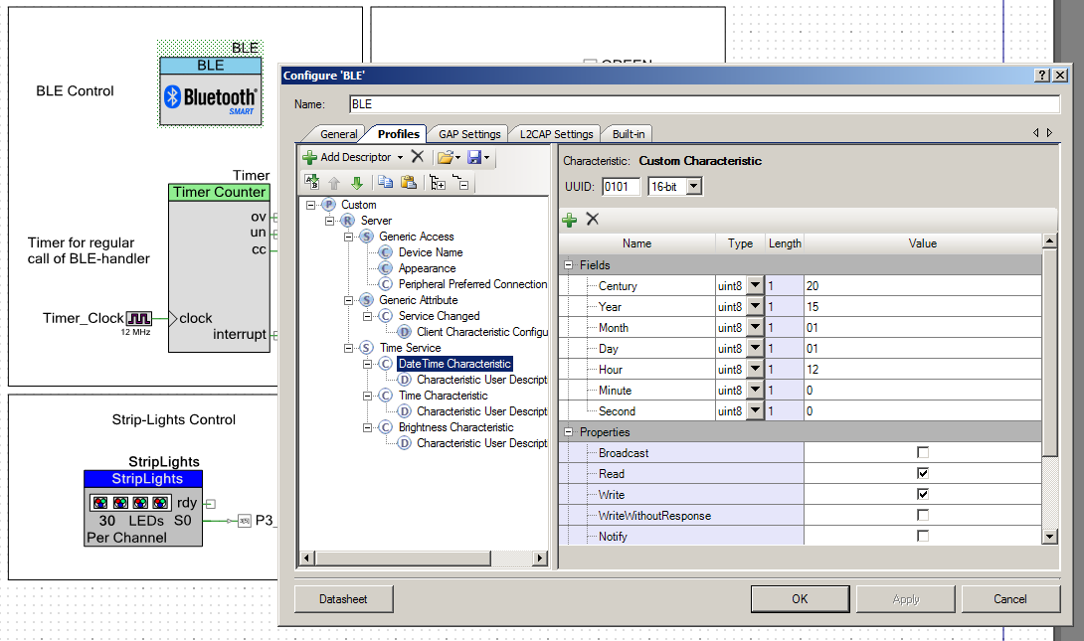
Task: Click the StripLights LED component block
Action: click(143, 508)
